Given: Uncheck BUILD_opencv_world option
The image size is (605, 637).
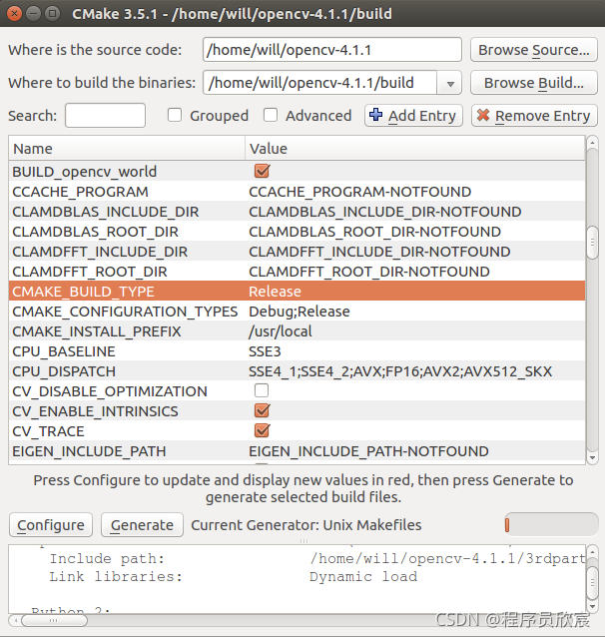Looking at the screenshot, I should point(262,172).
